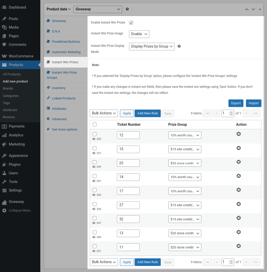Click the Export button
This screenshot has height=272, width=267.
pyautogui.click(x=236, y=103)
